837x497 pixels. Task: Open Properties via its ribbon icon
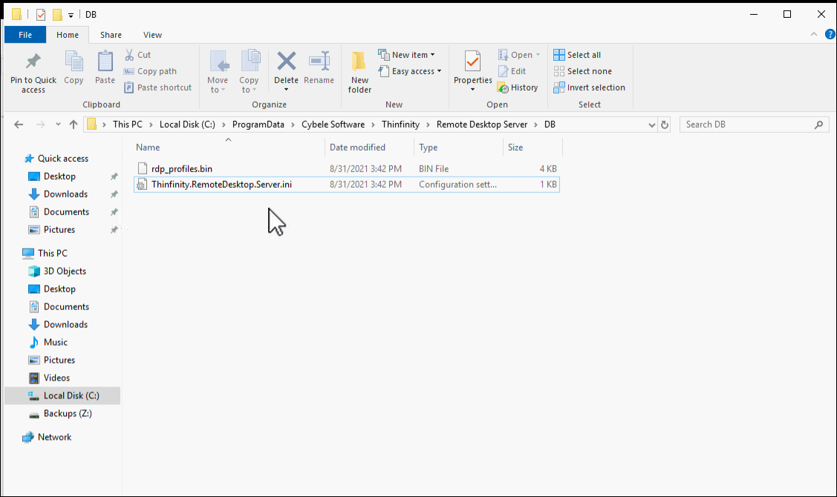coord(472,67)
